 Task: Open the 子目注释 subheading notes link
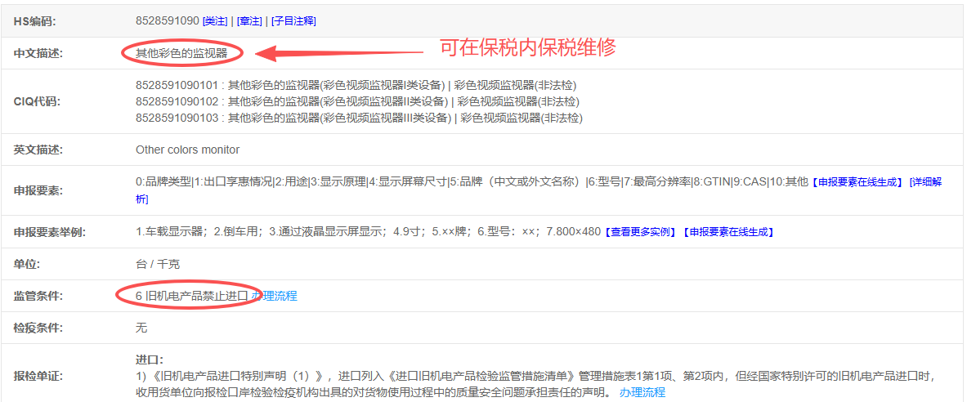[x=293, y=21]
